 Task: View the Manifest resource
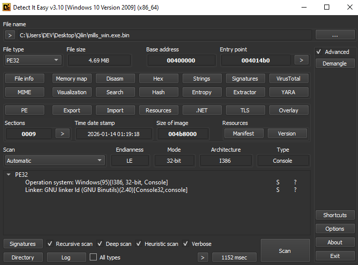point(244,134)
